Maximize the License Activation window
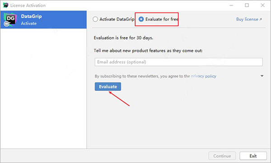The image size is (271, 163). click(x=247, y=5)
